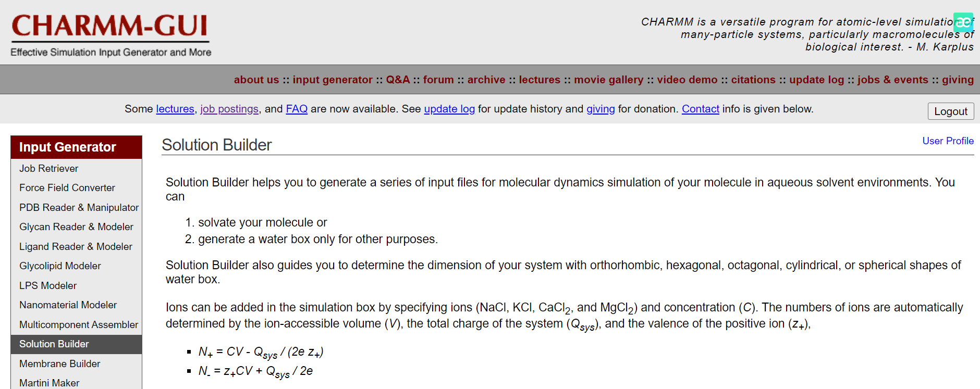Open the citations page
The width and height of the screenshot is (980, 389).
coord(753,80)
